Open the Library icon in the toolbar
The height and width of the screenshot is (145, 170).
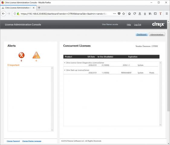[x=150, y=14]
